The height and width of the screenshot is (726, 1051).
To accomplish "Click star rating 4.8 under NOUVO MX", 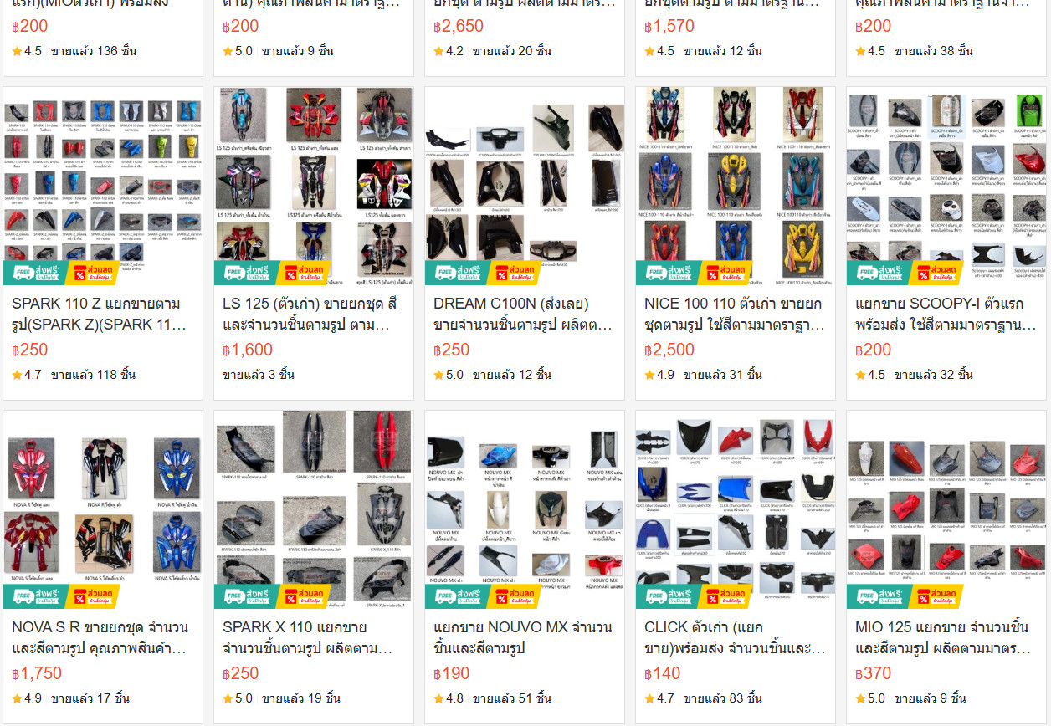I will (449, 698).
